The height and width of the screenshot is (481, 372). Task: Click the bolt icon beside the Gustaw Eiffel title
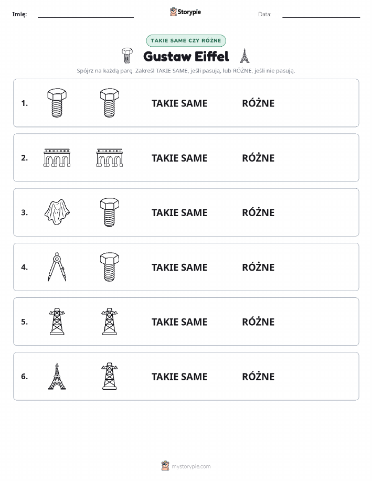[127, 56]
